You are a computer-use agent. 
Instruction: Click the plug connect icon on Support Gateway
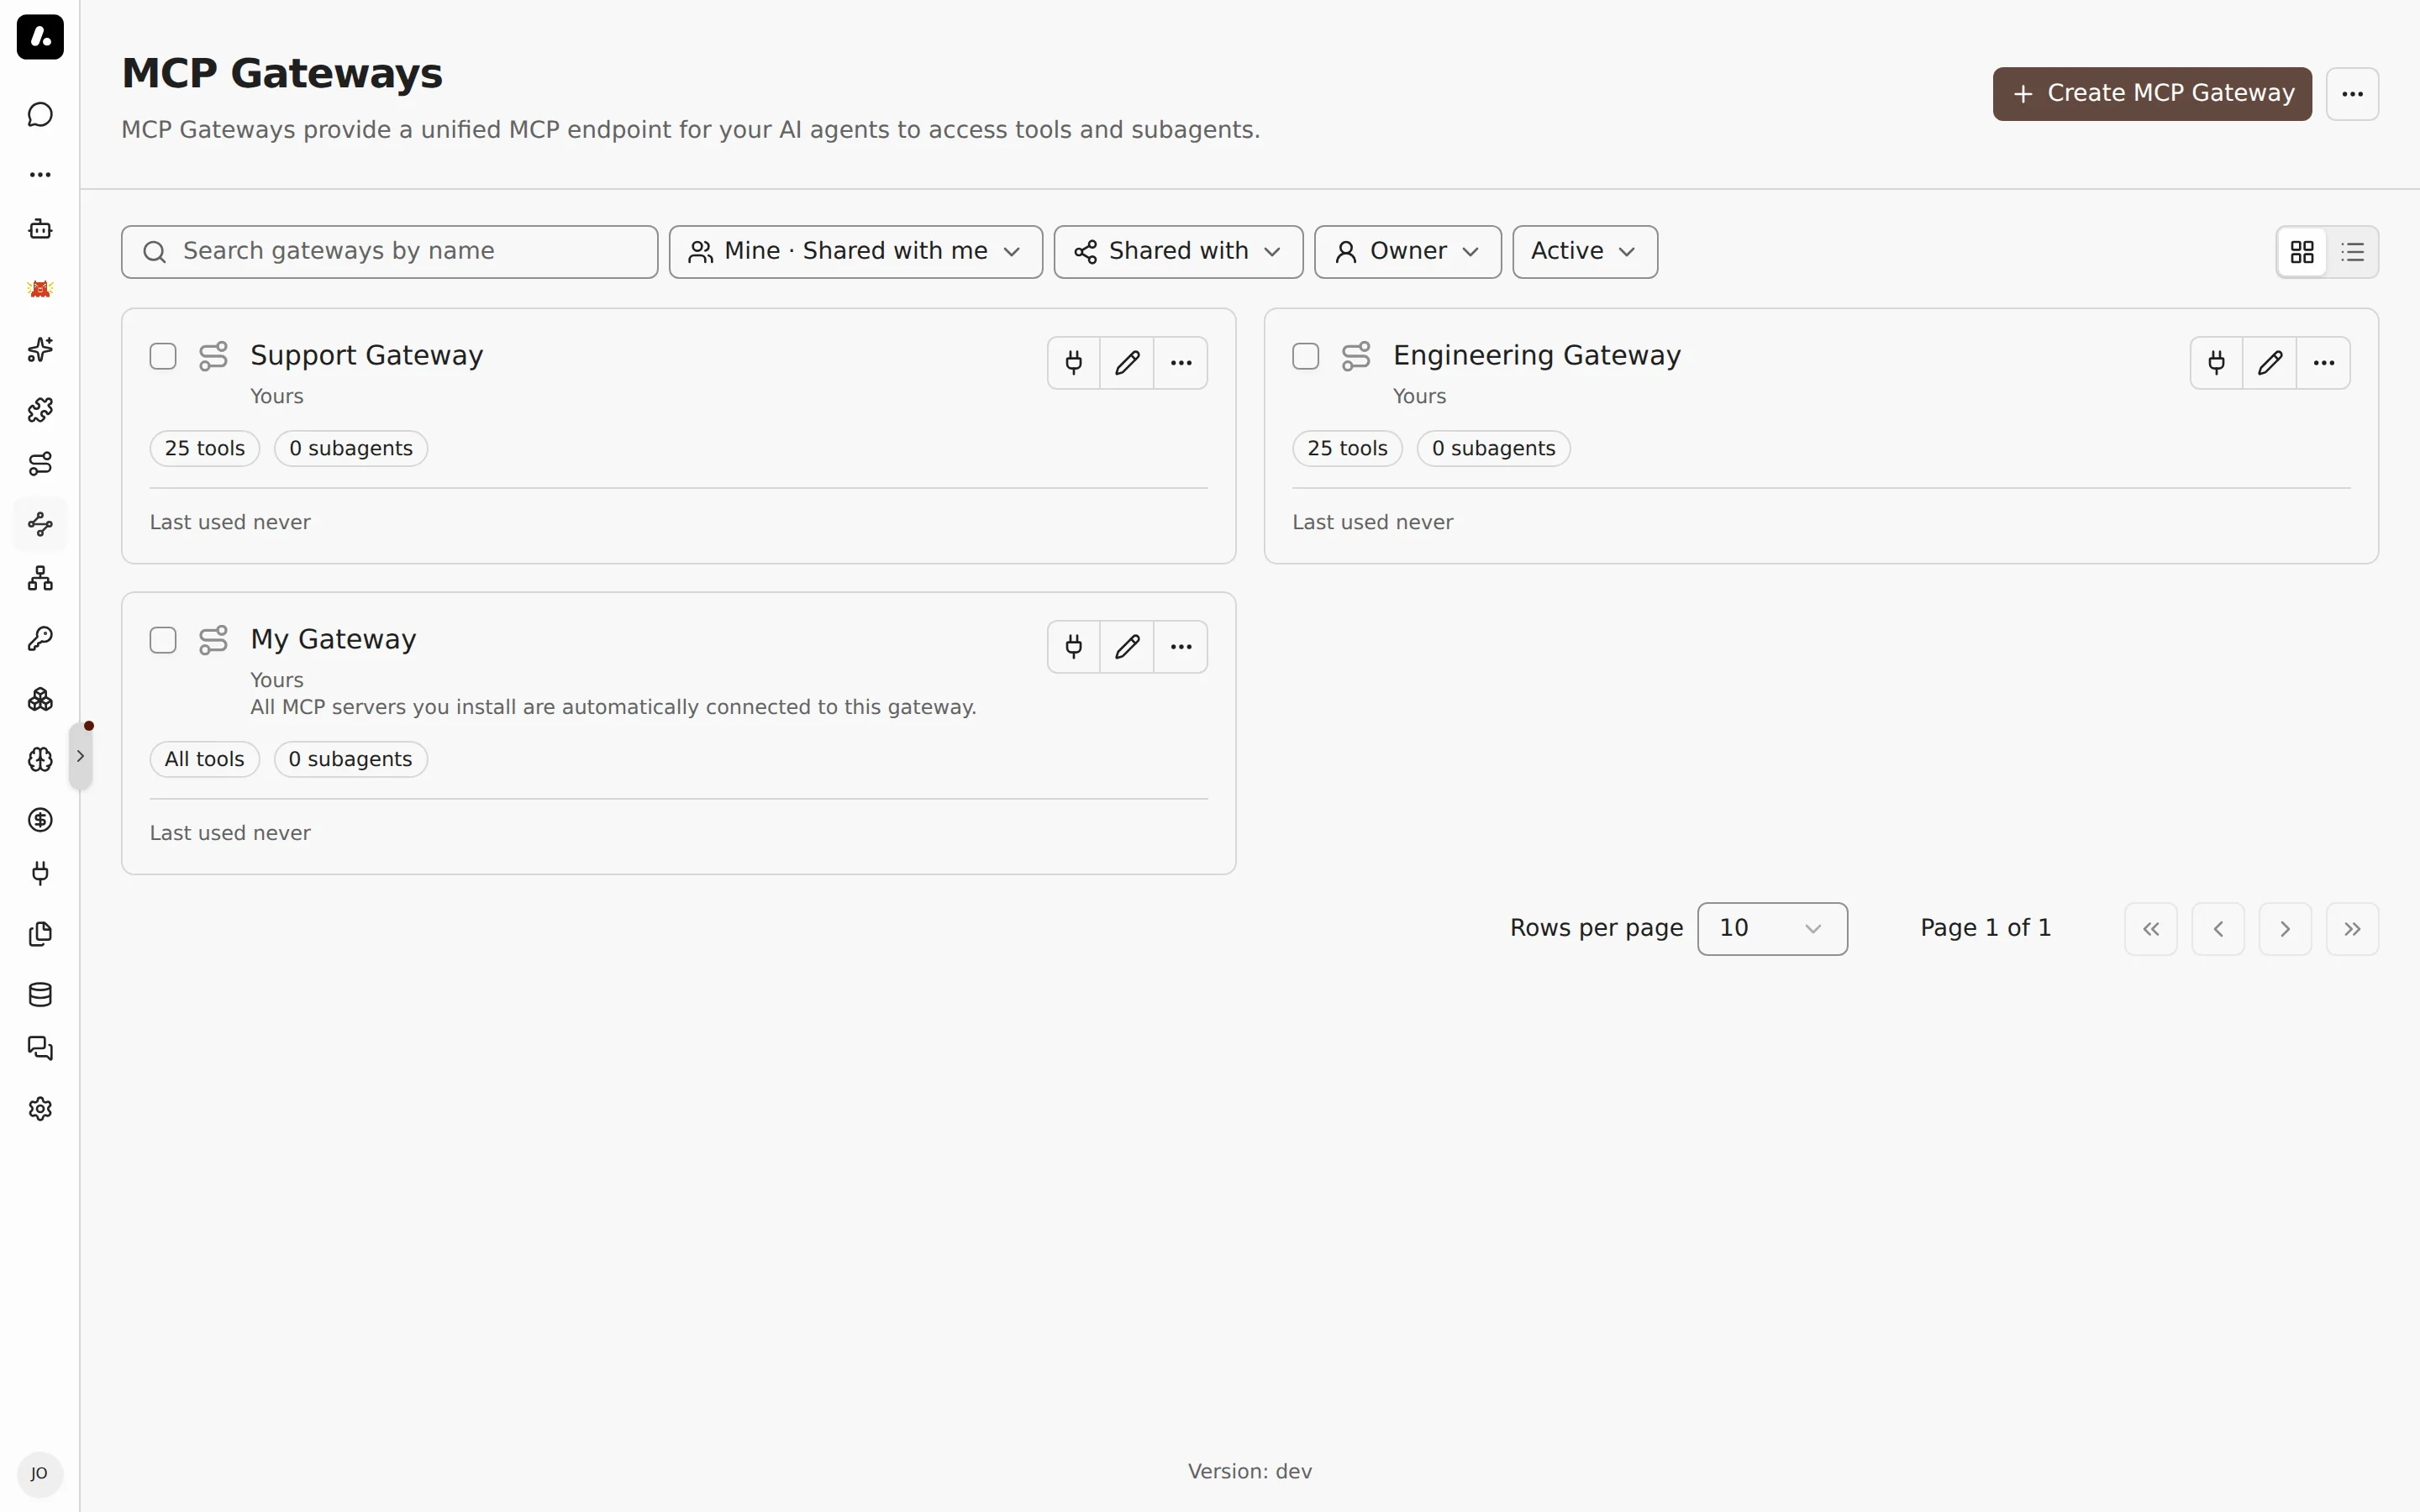coord(1074,363)
